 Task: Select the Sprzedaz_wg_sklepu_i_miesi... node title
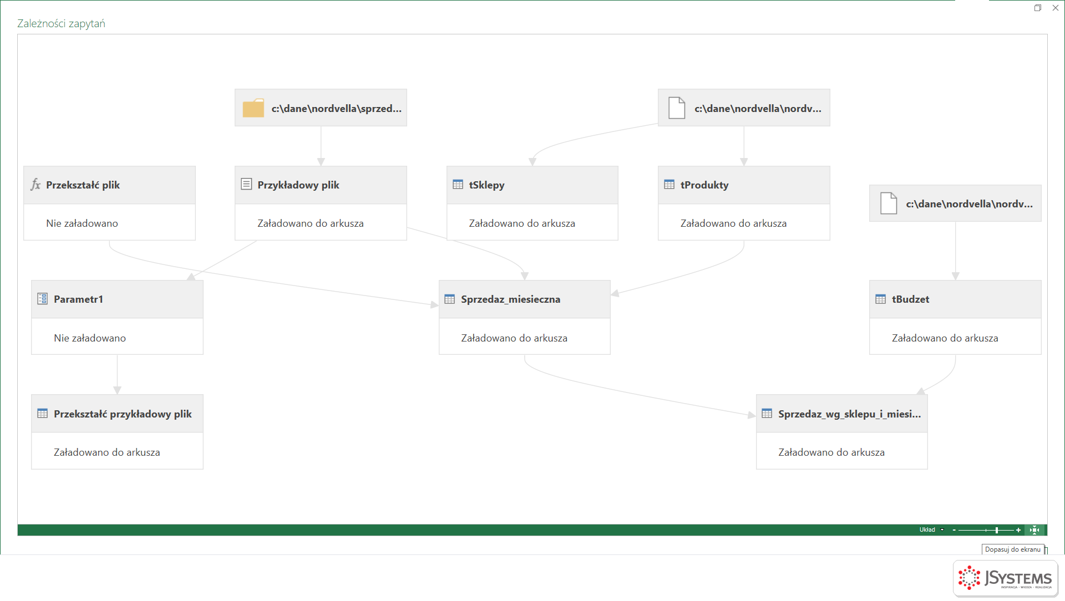(x=850, y=414)
